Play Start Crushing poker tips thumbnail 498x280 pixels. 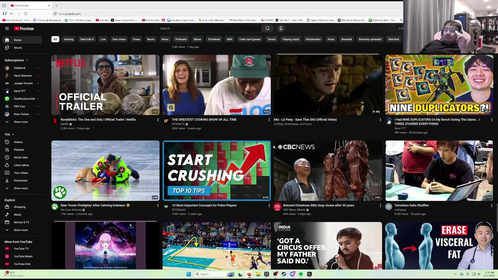(217, 171)
